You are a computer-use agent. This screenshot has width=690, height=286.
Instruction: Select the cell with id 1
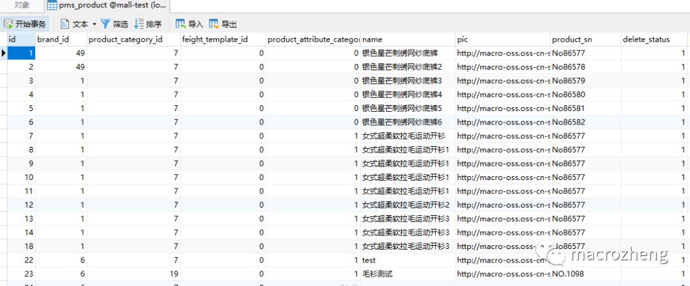tap(22, 53)
